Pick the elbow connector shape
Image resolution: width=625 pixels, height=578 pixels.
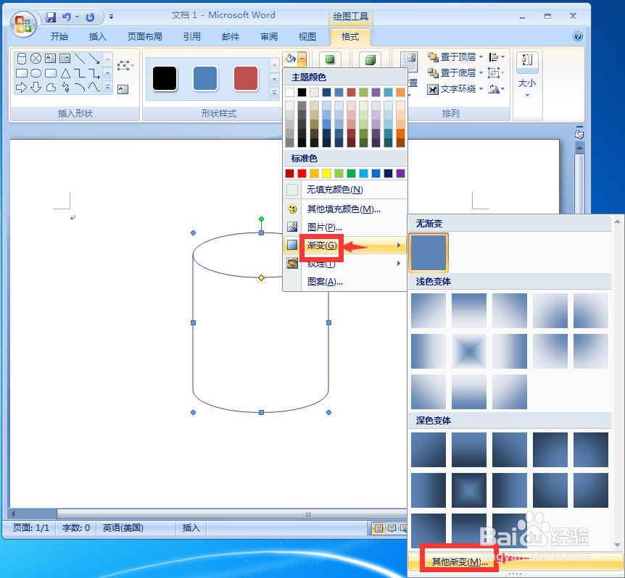pyautogui.click(x=80, y=73)
